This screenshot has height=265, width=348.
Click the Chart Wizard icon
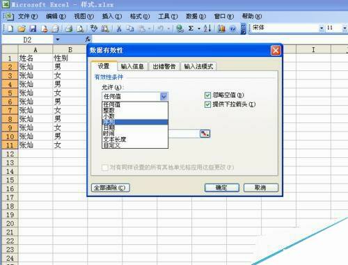click(221, 29)
